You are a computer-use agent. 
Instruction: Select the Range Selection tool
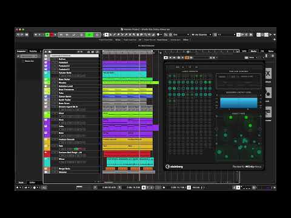[110, 35]
